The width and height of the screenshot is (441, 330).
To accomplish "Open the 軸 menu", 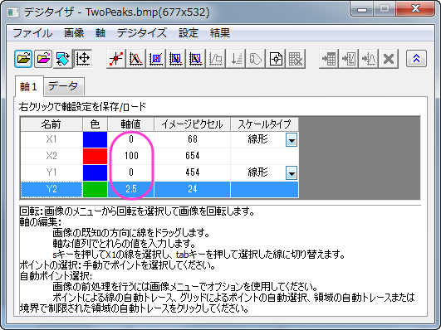I will [x=100, y=33].
